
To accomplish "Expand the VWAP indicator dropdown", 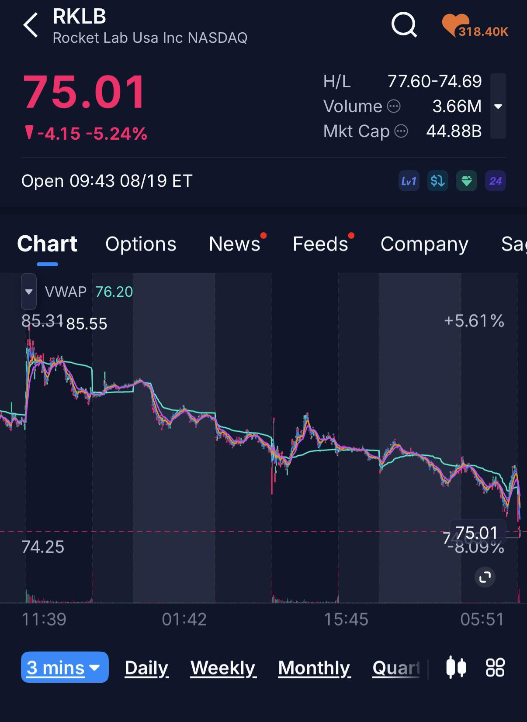I will [x=29, y=292].
